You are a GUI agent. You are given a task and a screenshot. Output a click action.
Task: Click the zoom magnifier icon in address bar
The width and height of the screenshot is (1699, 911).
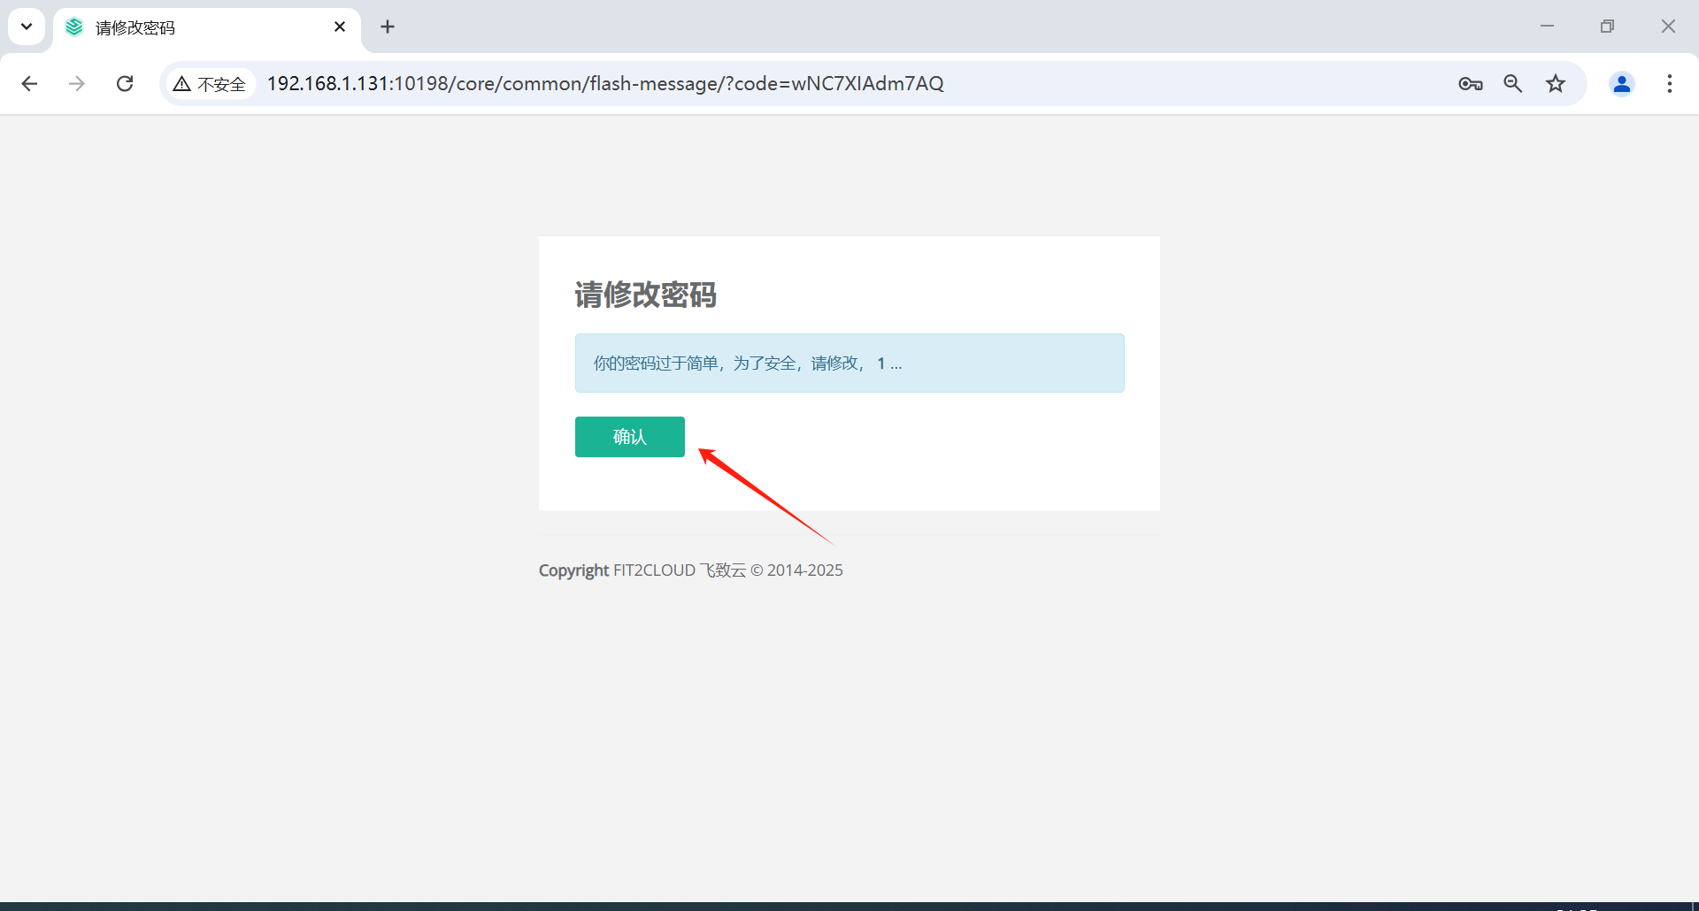1513,83
